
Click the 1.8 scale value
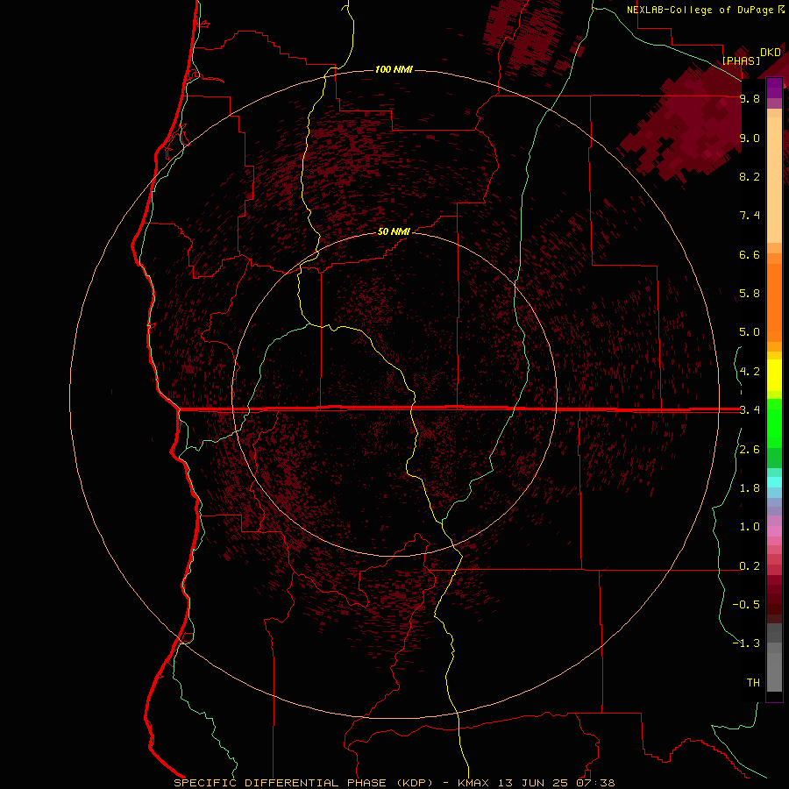[750, 488]
